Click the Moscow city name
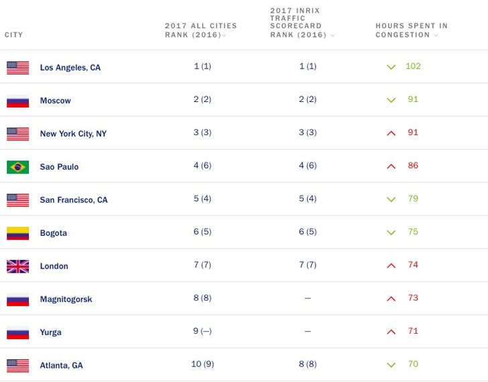 (x=55, y=101)
